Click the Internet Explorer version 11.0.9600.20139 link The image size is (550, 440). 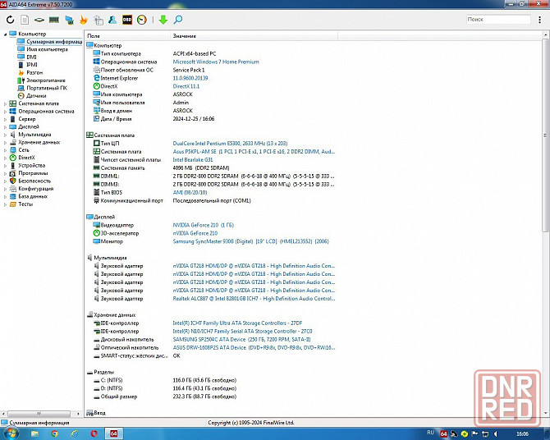[190, 78]
